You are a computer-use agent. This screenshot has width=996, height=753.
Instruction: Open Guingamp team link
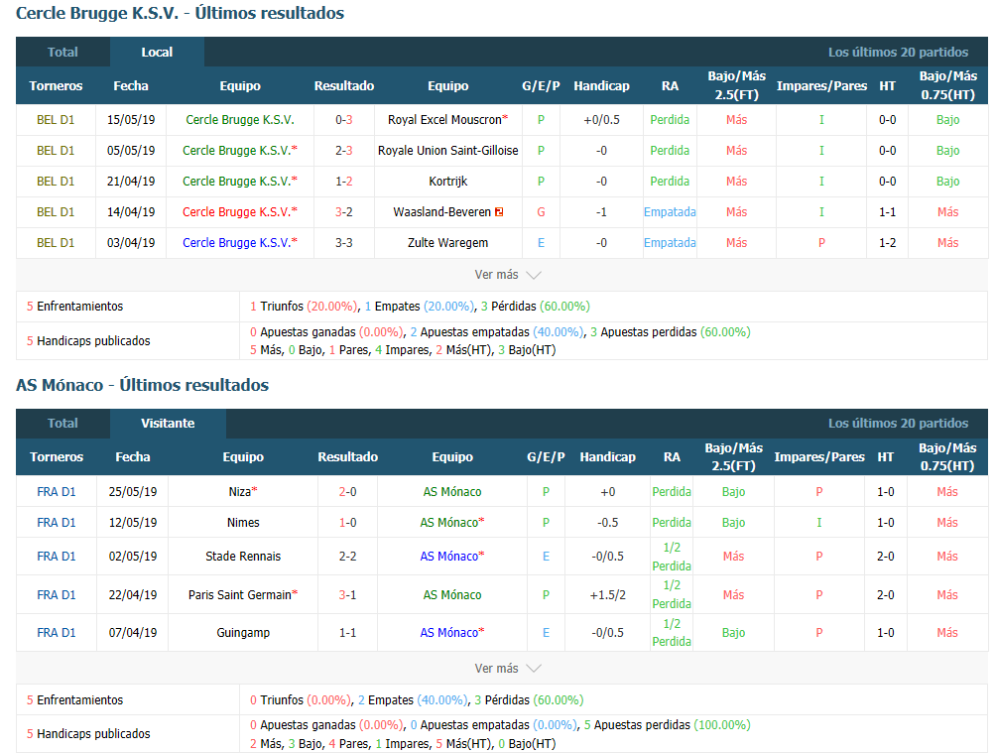(243, 632)
